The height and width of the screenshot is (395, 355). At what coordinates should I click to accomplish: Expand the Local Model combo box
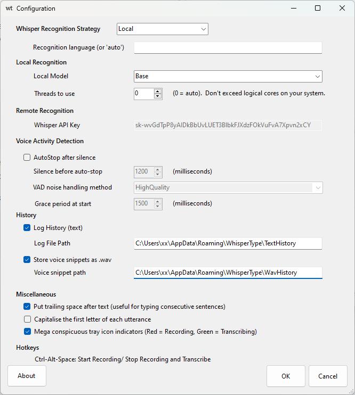[x=228, y=76]
